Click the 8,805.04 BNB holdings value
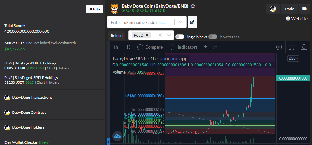This screenshot has height=145, width=312. click(x=15, y=68)
